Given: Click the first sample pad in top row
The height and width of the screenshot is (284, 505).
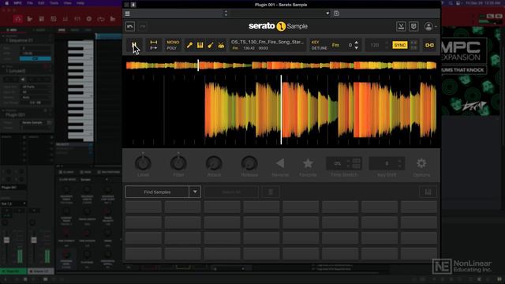Looking at the screenshot, I should click(144, 207).
